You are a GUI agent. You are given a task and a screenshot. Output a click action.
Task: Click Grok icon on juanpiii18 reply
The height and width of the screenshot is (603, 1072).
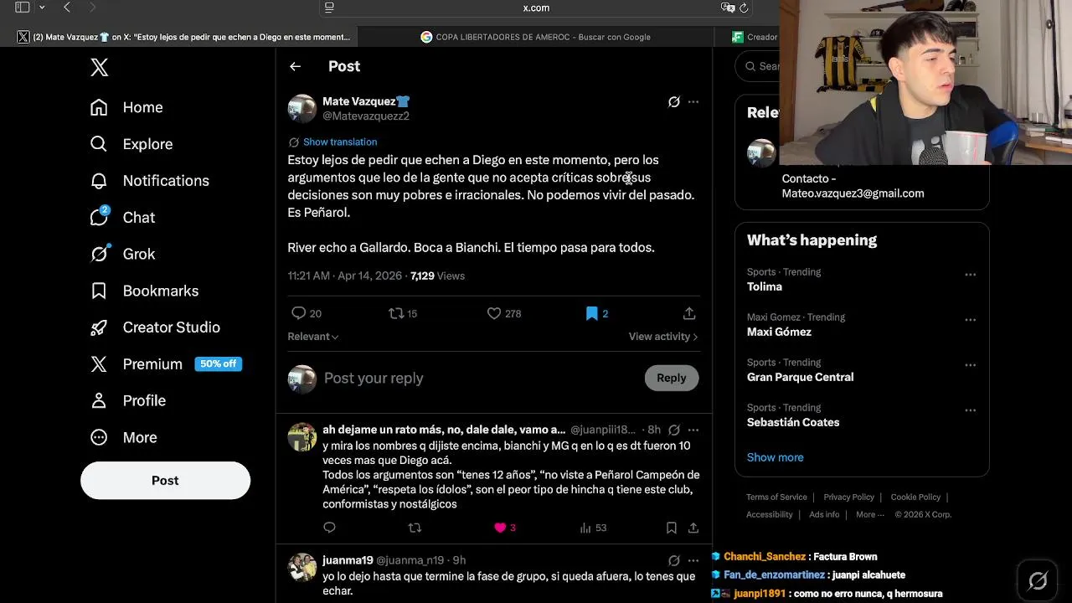point(674,430)
